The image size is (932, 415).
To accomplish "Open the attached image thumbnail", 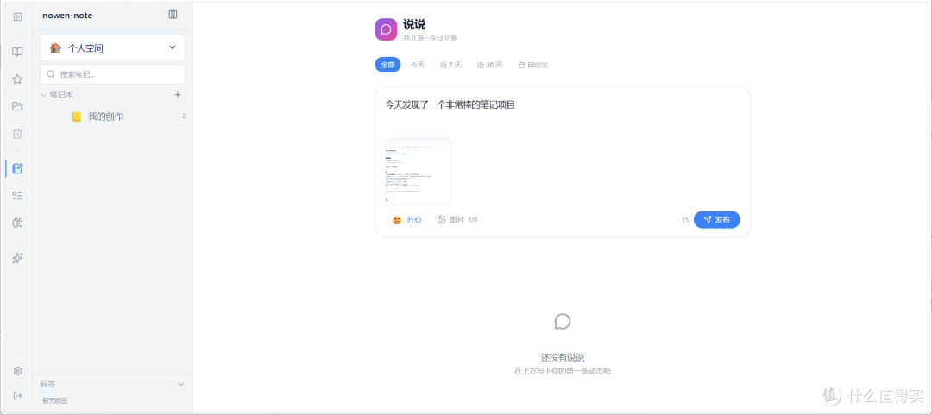I will point(419,171).
